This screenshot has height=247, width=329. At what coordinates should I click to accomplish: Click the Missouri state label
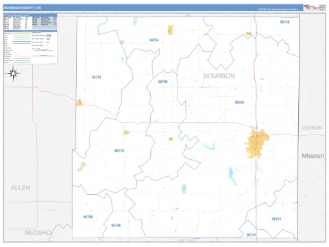click(x=313, y=156)
